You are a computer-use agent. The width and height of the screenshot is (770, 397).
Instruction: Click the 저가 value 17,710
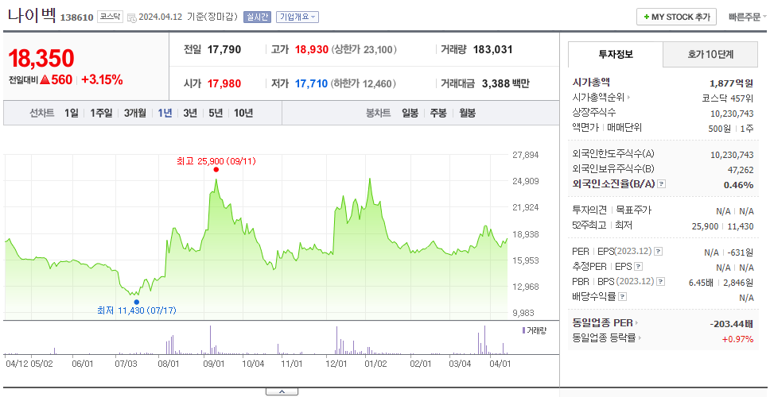[x=311, y=84]
